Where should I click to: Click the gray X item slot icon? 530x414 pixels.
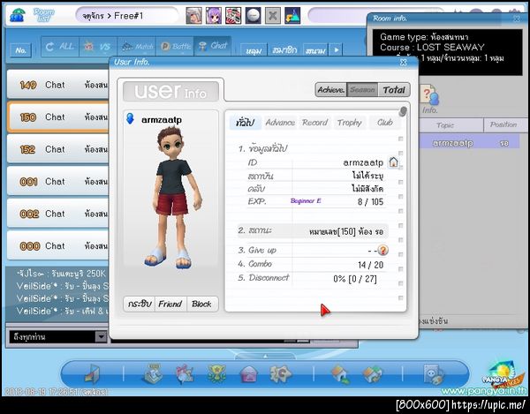[x=273, y=16]
